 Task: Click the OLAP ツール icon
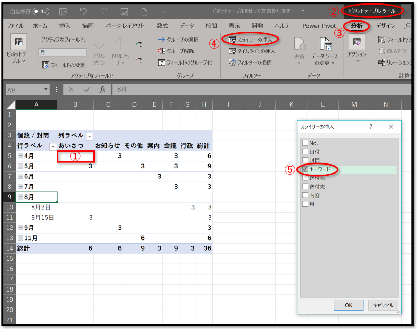click(382, 51)
